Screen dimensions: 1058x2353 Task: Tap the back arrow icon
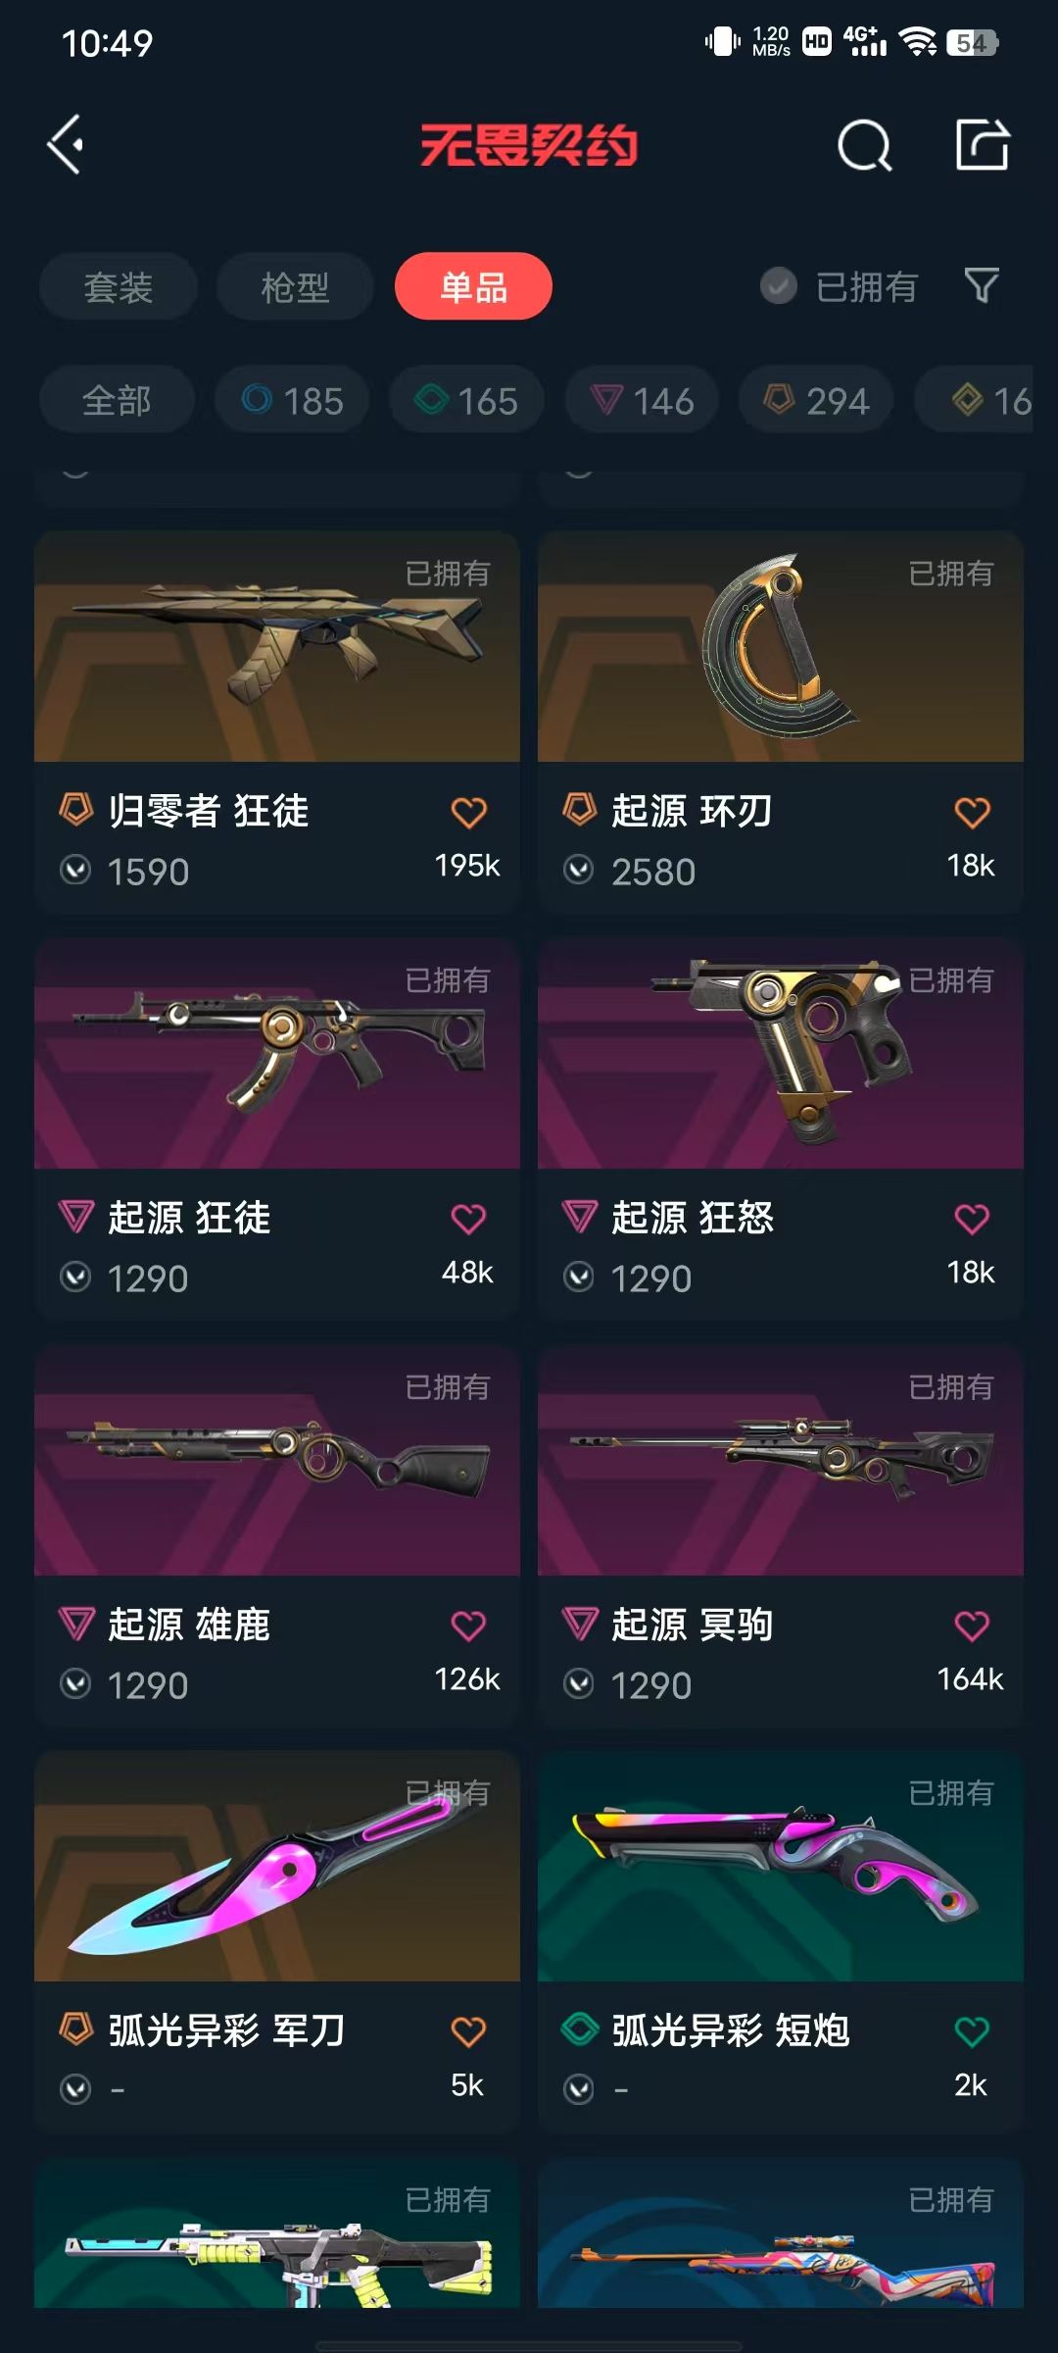click(66, 145)
